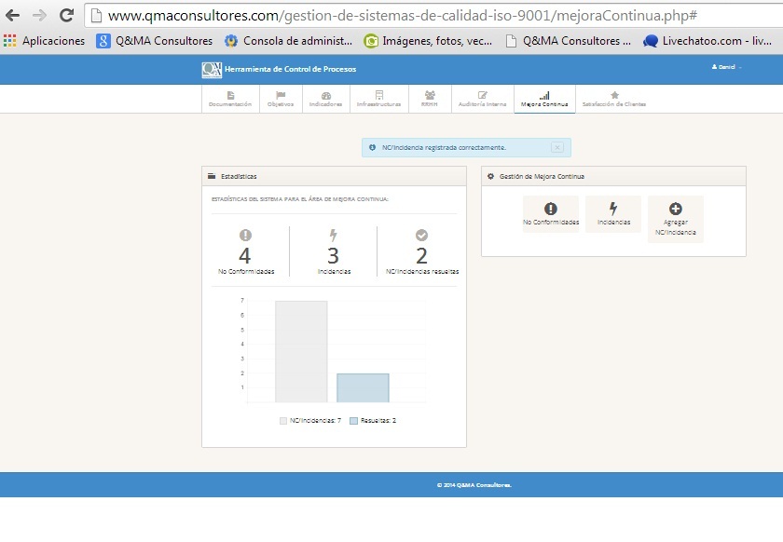
Task: Expand the Daniel user dropdown
Action: [x=725, y=67]
